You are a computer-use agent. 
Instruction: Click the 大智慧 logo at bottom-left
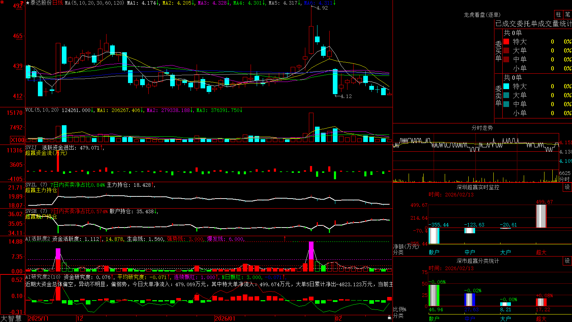[11, 318]
